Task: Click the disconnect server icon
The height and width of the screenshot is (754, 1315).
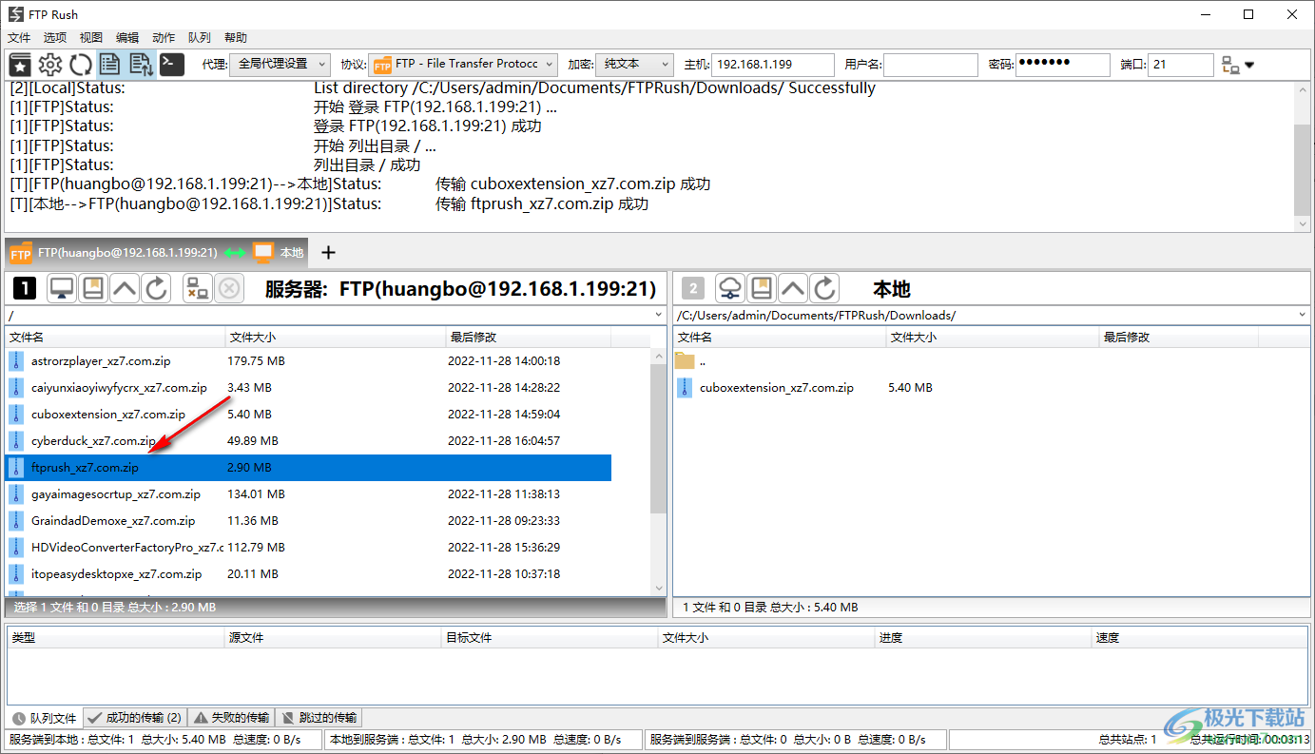Action: point(198,288)
